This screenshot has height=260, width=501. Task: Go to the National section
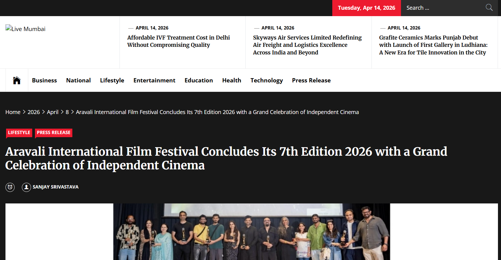pyautogui.click(x=78, y=80)
